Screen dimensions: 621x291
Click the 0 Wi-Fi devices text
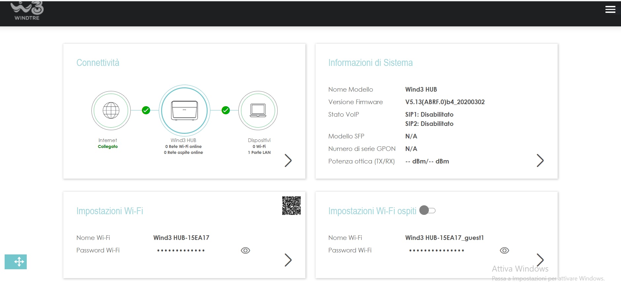259,146
